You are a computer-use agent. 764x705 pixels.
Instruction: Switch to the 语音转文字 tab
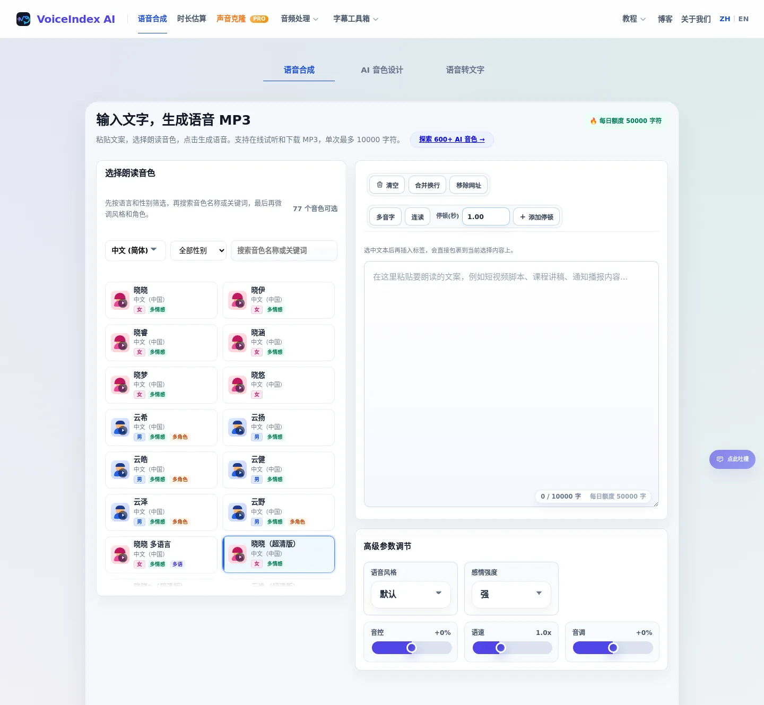[465, 70]
